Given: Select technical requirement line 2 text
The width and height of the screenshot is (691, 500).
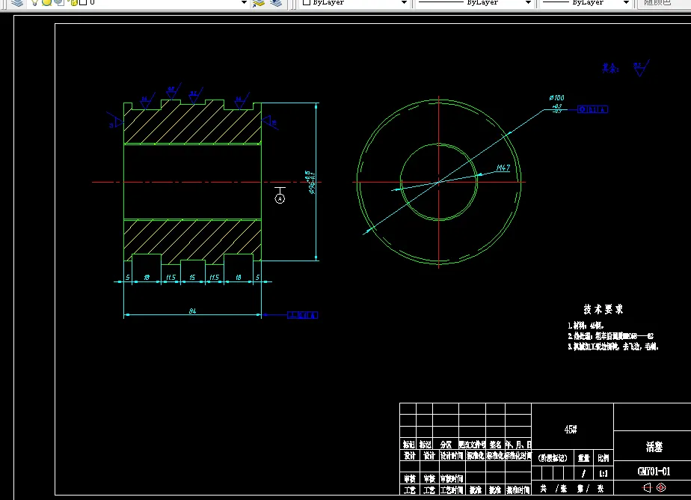Looking at the screenshot, I should tap(610, 336).
